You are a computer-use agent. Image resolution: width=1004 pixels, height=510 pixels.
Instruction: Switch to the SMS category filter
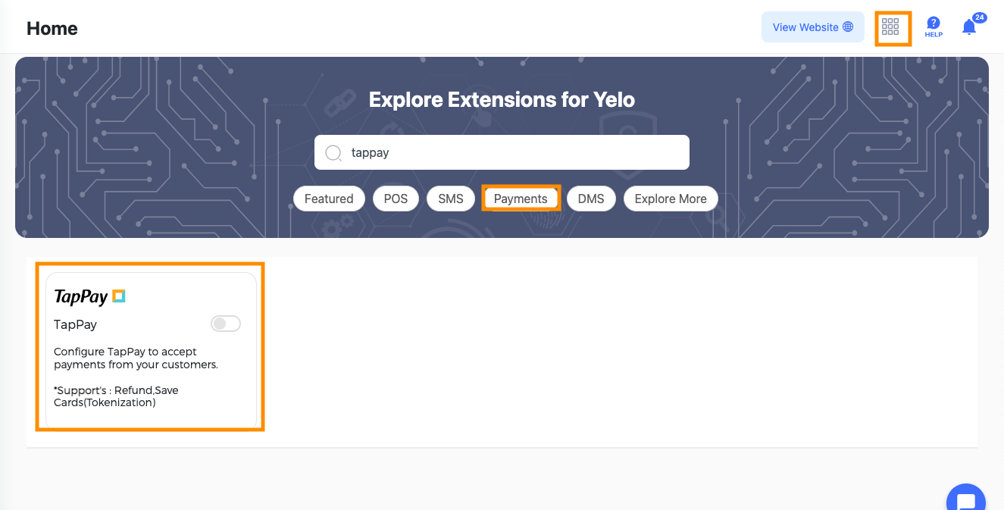tap(451, 199)
